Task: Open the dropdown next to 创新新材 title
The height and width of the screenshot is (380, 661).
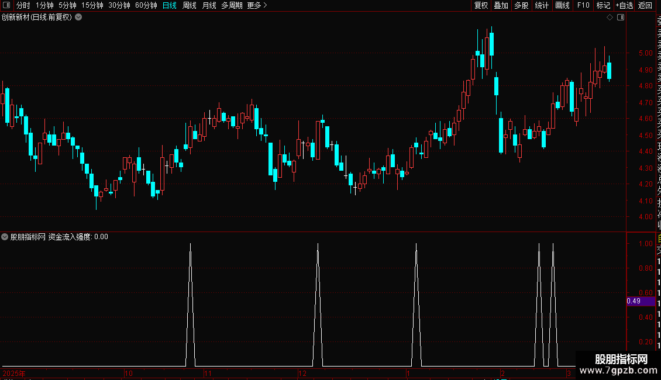Action: (x=78, y=18)
